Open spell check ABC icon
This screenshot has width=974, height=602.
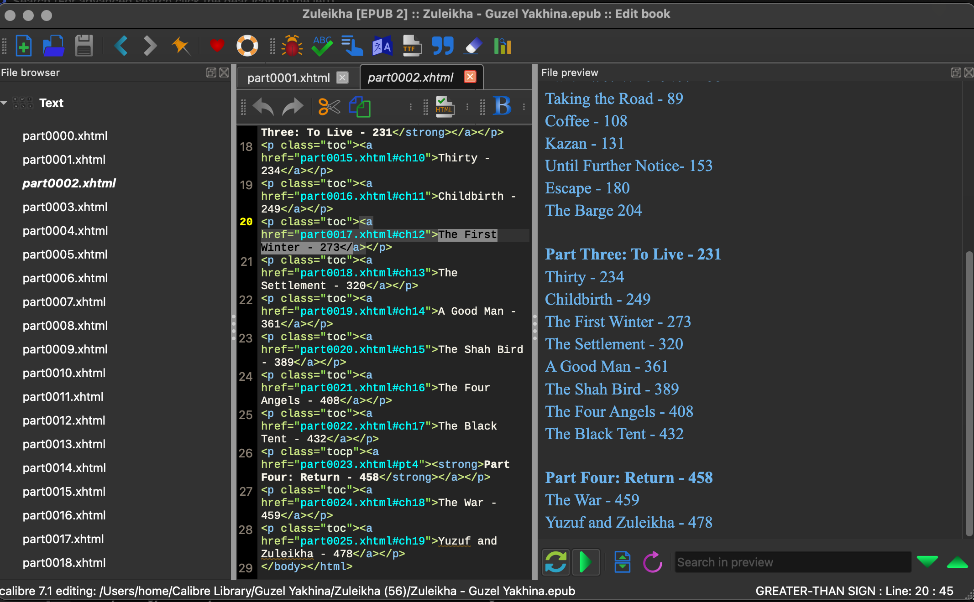pos(322,46)
